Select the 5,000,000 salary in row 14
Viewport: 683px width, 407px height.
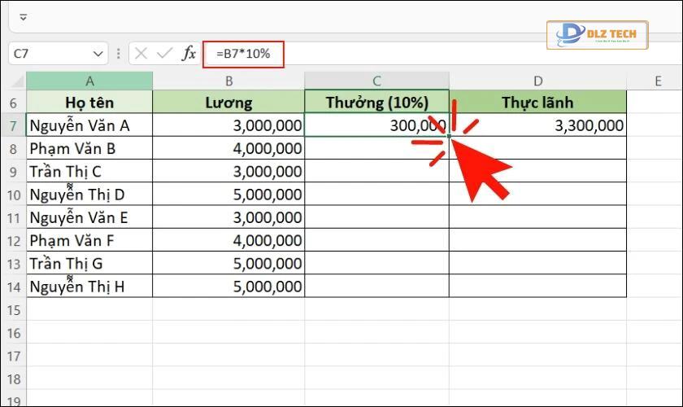[x=228, y=287]
